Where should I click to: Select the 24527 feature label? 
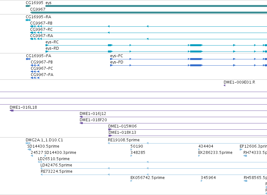37,153
